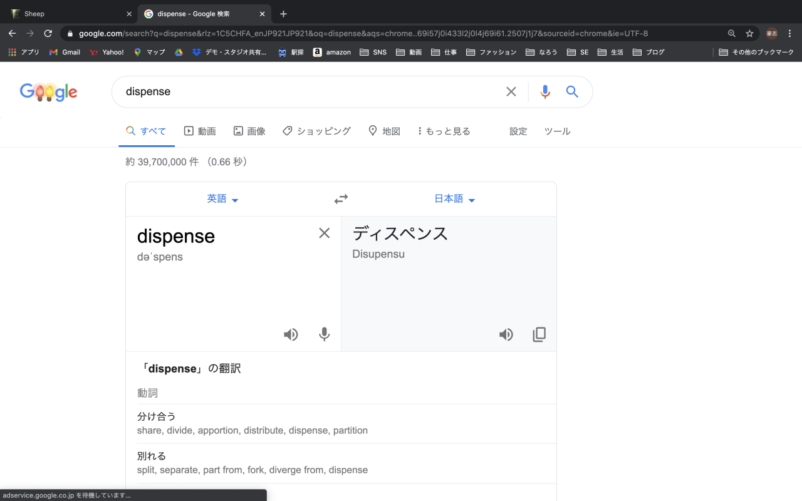This screenshot has width=802, height=501.
Task: Go back to the previous page
Action: click(x=12, y=33)
